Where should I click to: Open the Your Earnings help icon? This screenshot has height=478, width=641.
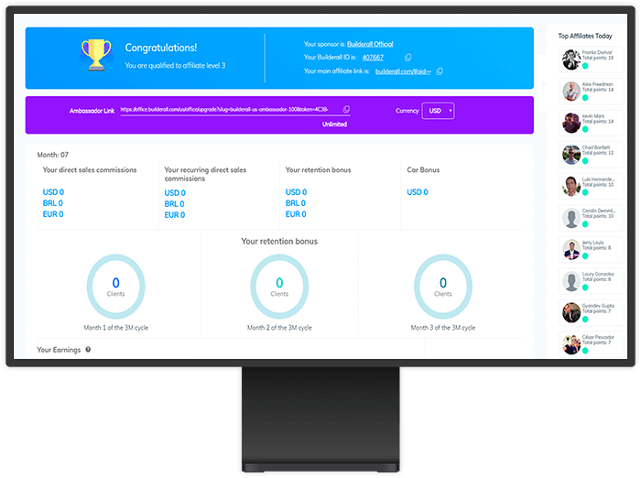coord(88,350)
